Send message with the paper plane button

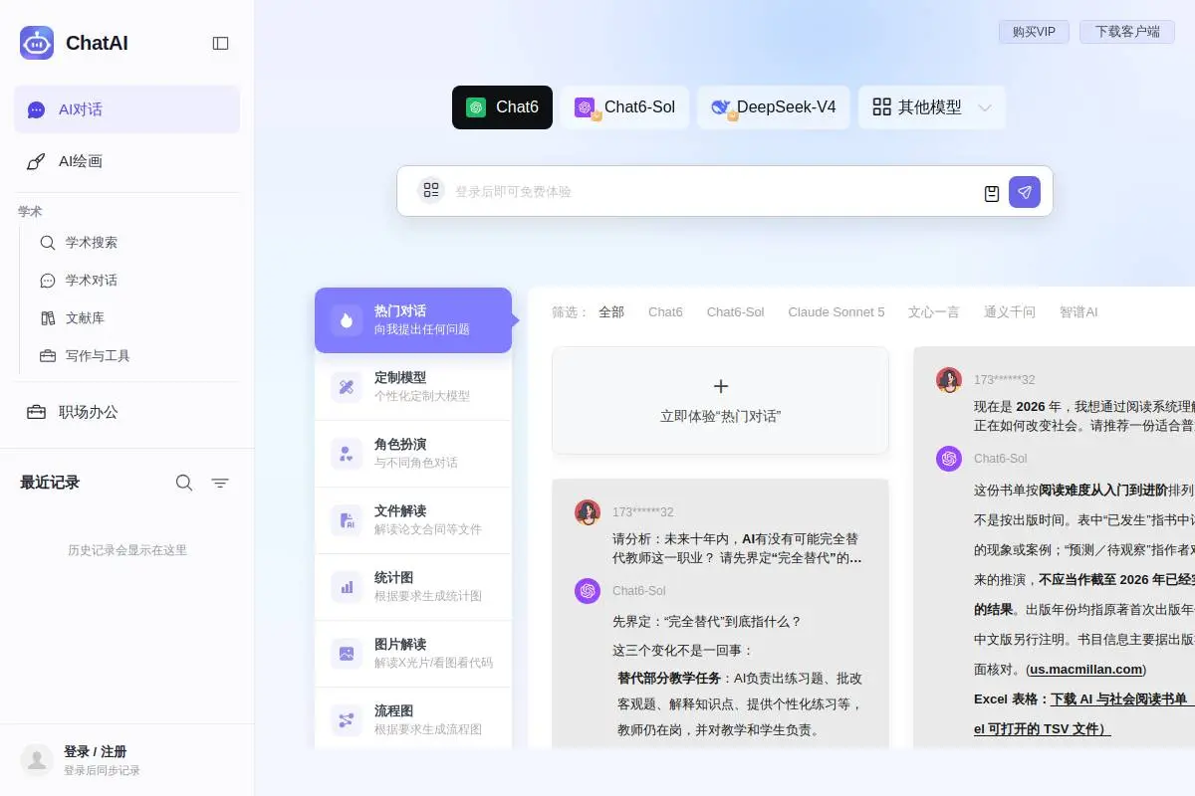coord(1025,192)
